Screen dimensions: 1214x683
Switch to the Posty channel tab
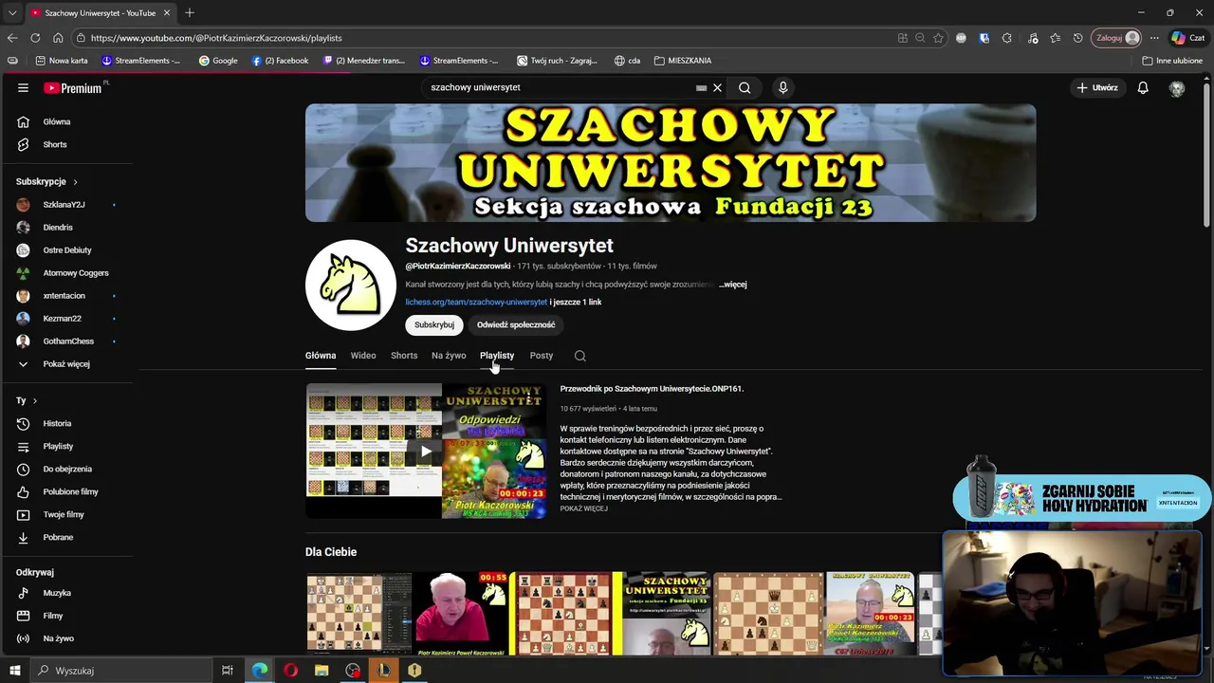(x=541, y=356)
